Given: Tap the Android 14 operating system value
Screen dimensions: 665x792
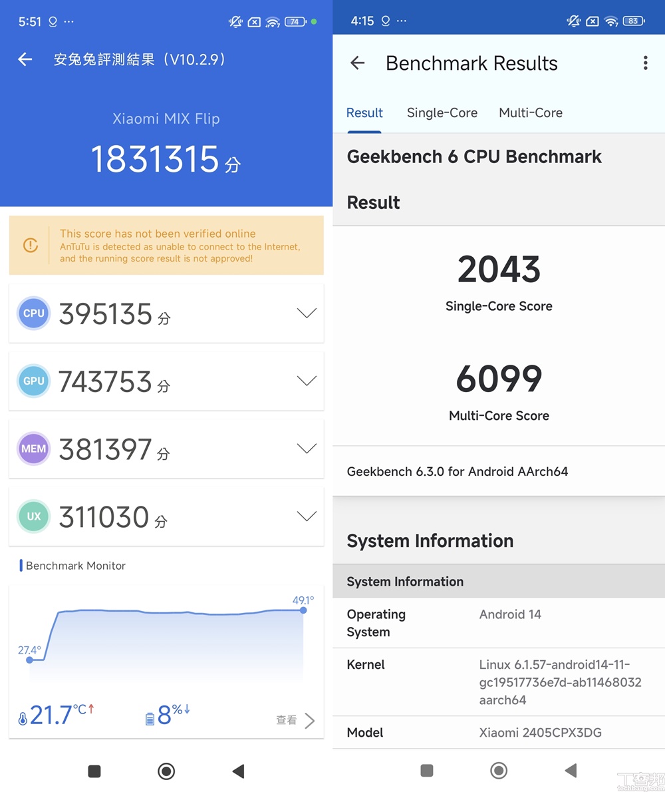Looking at the screenshot, I should point(510,614).
